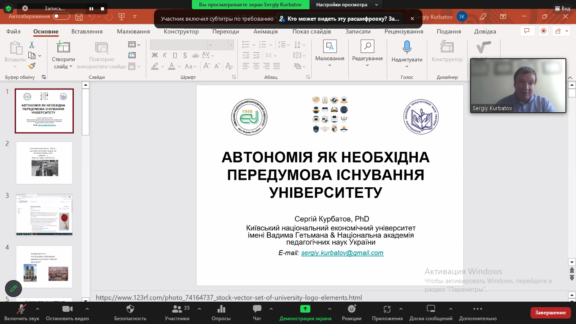Open Вставити paste options arrow

(x=15, y=66)
